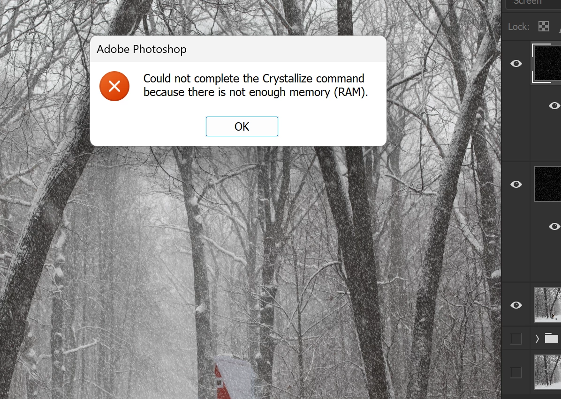Image resolution: width=561 pixels, height=399 pixels.
Task: Click the Adobe Photoshop dialog title bar
Action: 238,49
